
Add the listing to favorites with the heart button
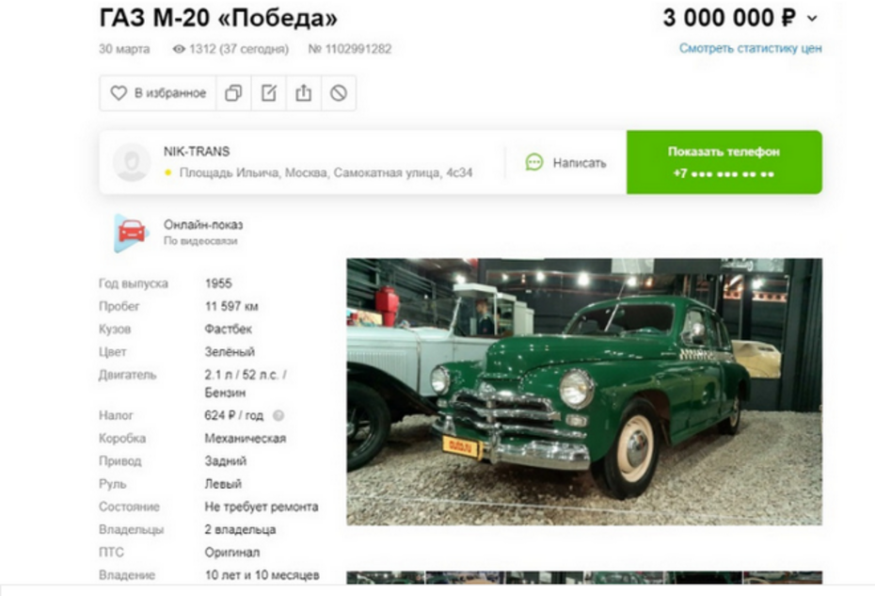click(x=158, y=92)
